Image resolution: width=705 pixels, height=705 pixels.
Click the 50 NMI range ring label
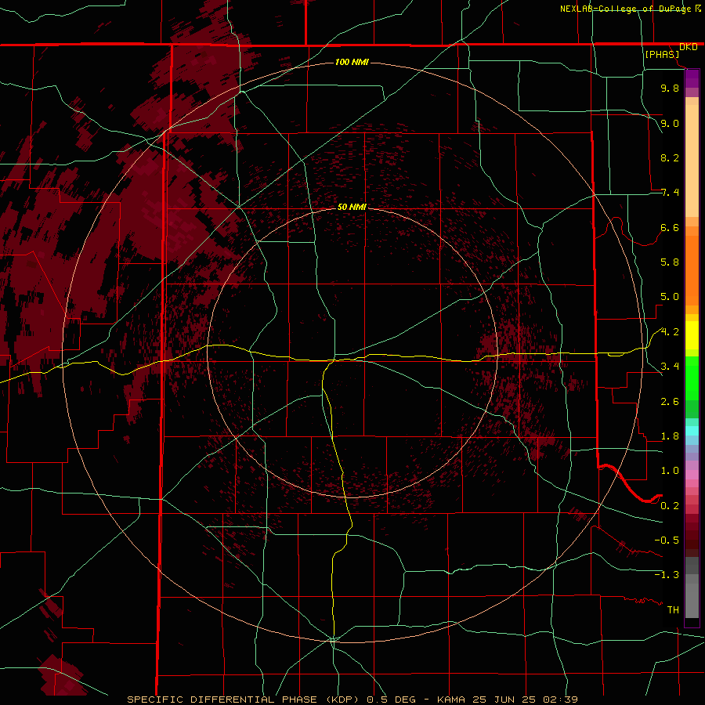(x=352, y=207)
